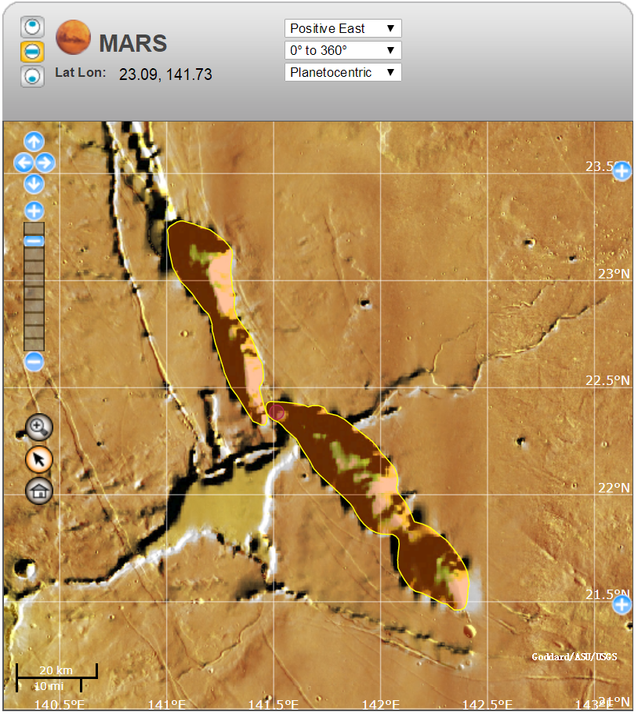Click the Mars planet globe icon
This screenshot has width=638, height=719.
pyautogui.click(x=73, y=37)
